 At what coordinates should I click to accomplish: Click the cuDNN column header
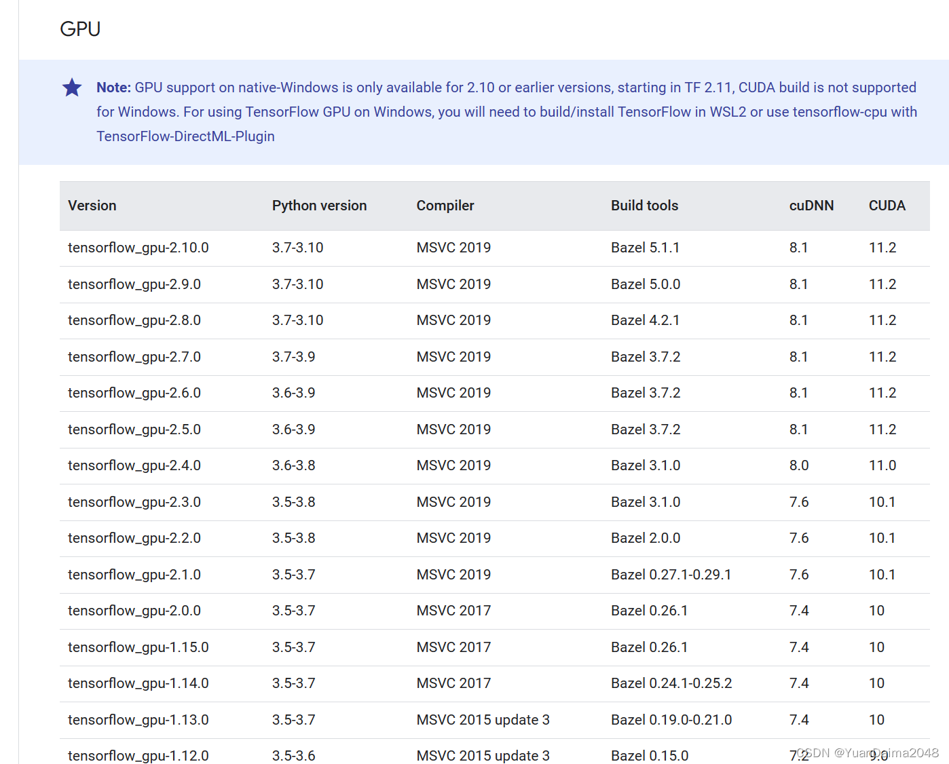tap(811, 206)
